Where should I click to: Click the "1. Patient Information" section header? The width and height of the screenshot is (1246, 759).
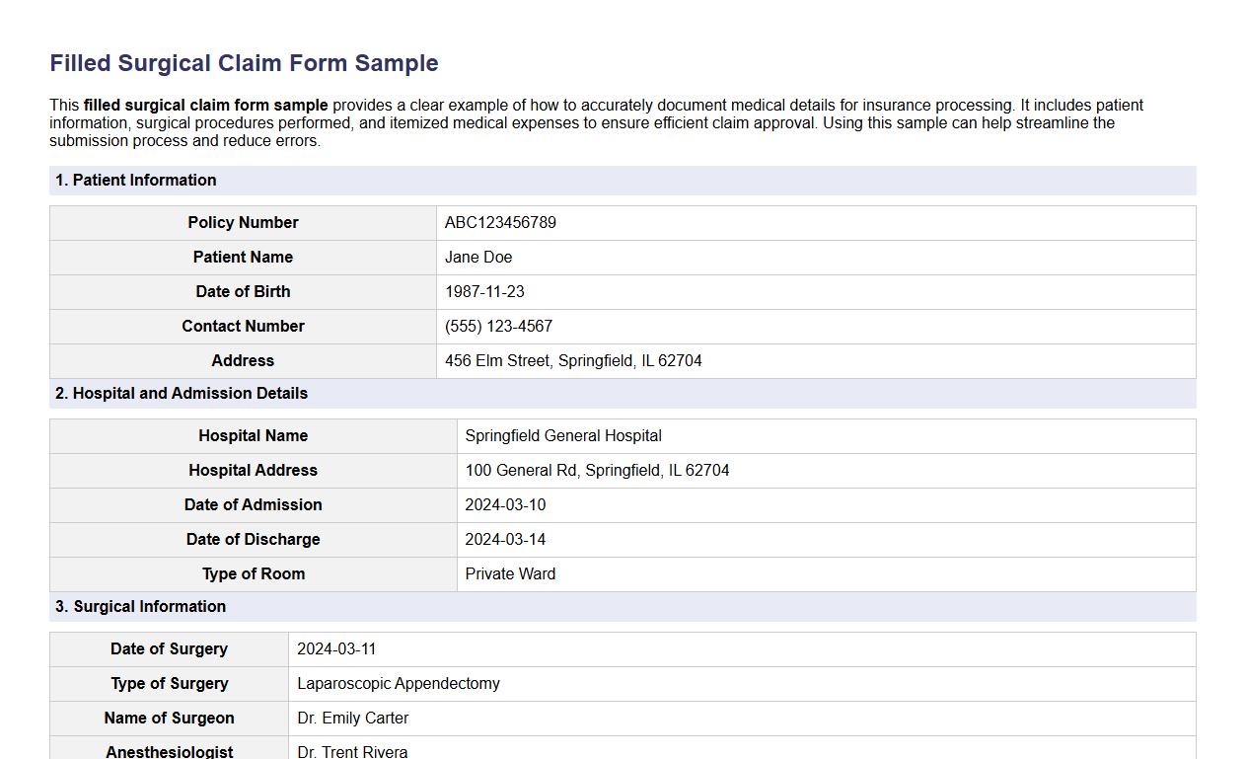coord(136,180)
